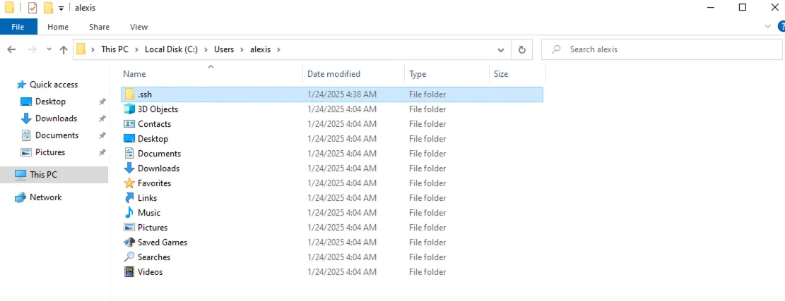Click the date modified of Music row

coord(342,213)
